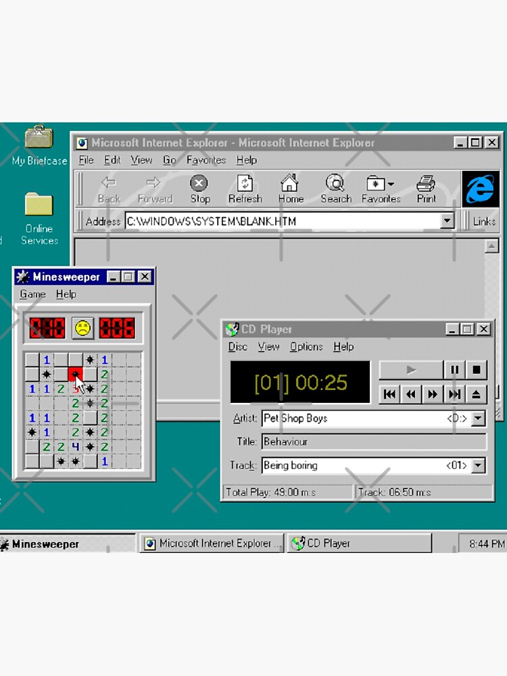This screenshot has height=676, width=507.
Task: Open Search in Internet Explorer toolbar
Action: click(x=335, y=189)
